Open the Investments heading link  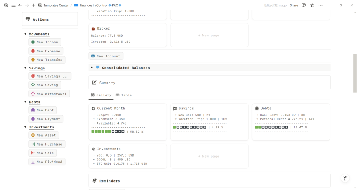(x=42, y=127)
